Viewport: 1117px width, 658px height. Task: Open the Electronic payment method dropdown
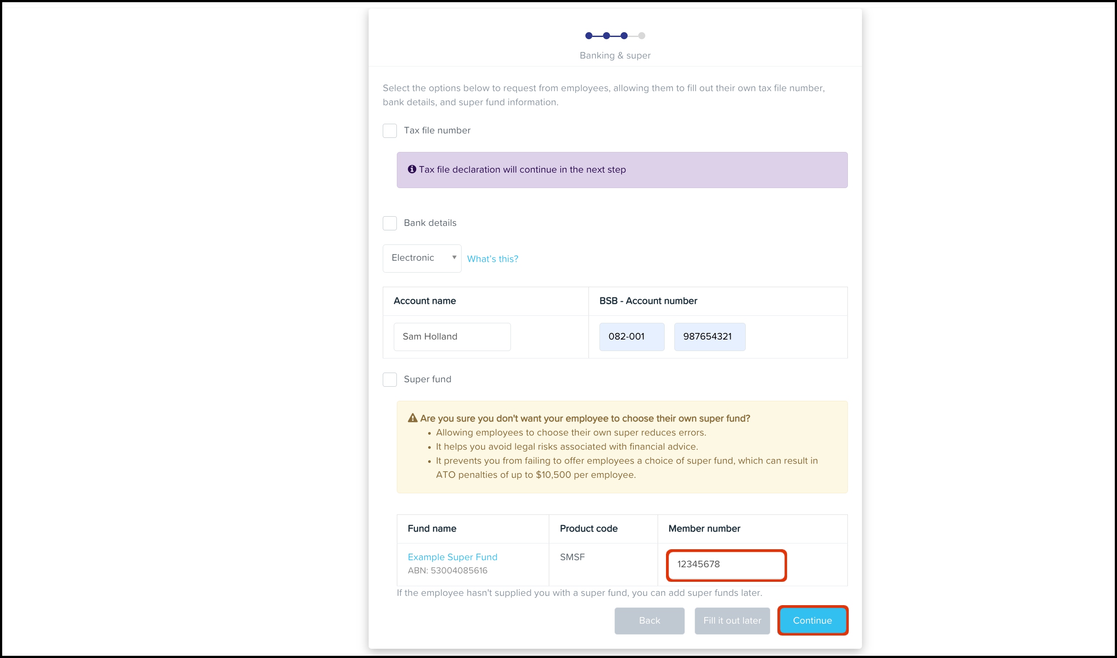[x=421, y=258]
